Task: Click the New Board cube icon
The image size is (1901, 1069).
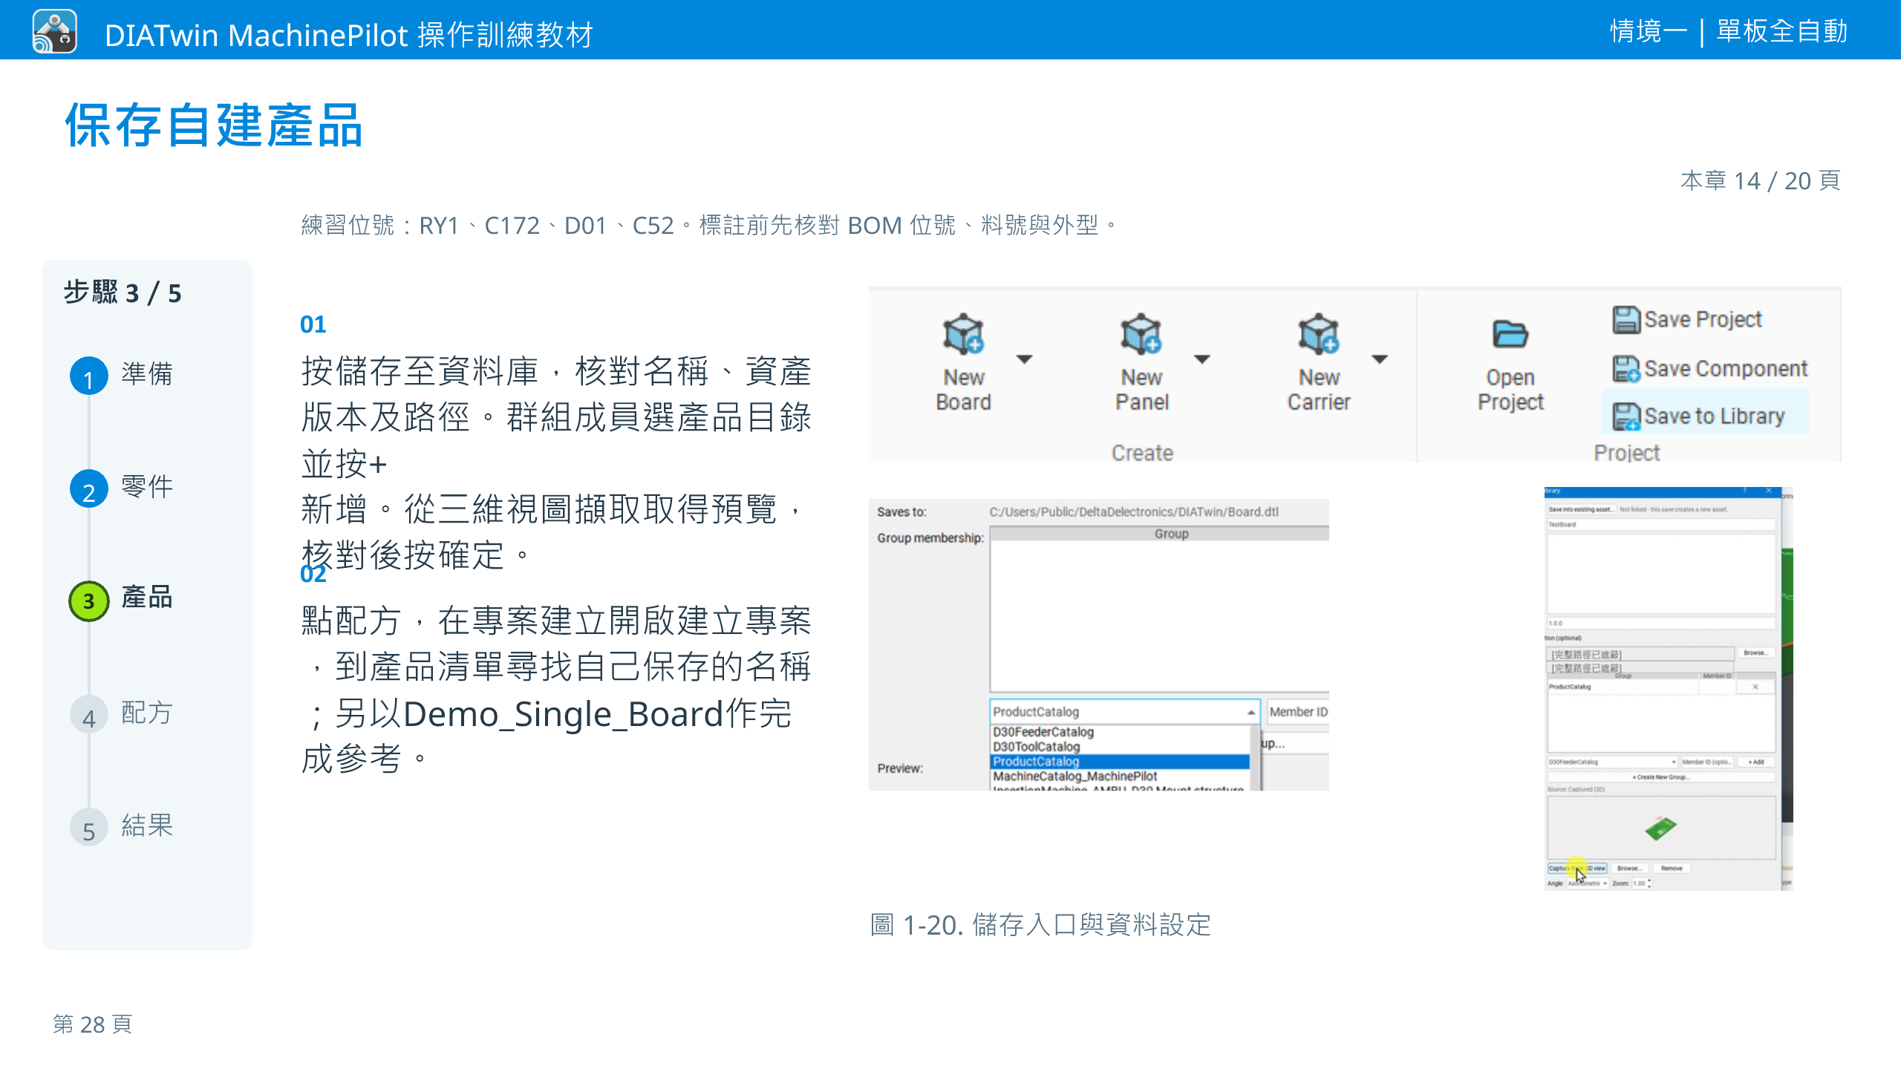Action: (x=963, y=334)
